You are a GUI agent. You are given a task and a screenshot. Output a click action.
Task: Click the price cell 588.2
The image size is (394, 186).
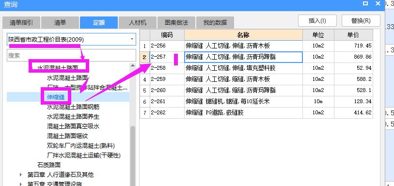coord(353,79)
